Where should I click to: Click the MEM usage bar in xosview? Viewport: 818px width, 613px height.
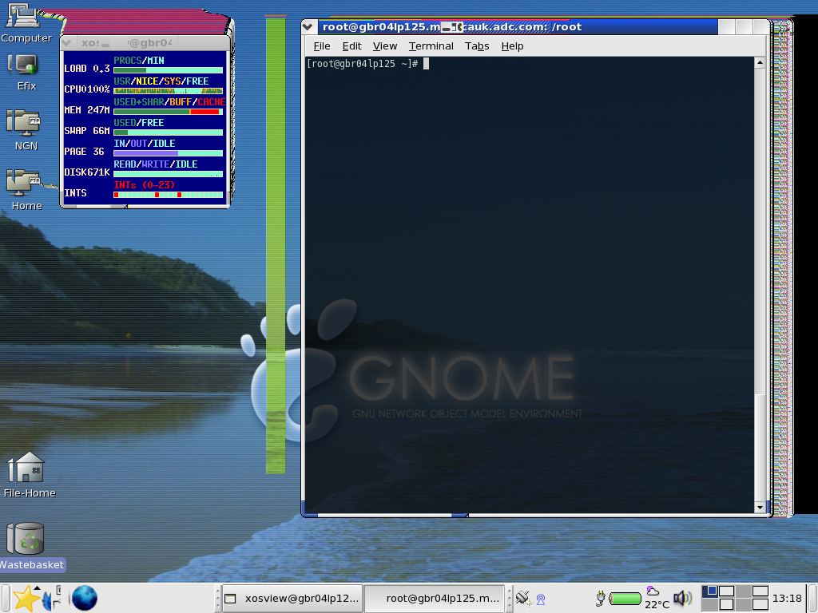pos(168,112)
